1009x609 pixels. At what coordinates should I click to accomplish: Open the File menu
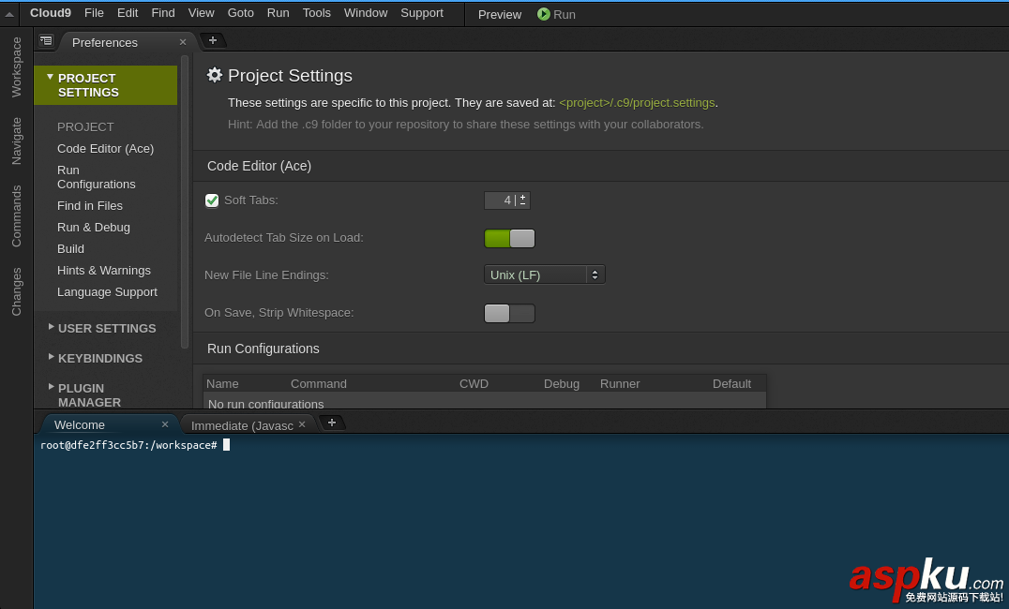pyautogui.click(x=94, y=13)
